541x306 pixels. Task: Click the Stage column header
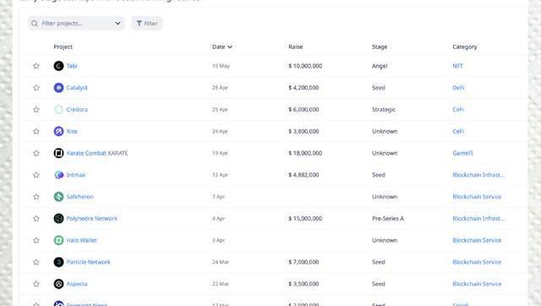pyautogui.click(x=380, y=46)
